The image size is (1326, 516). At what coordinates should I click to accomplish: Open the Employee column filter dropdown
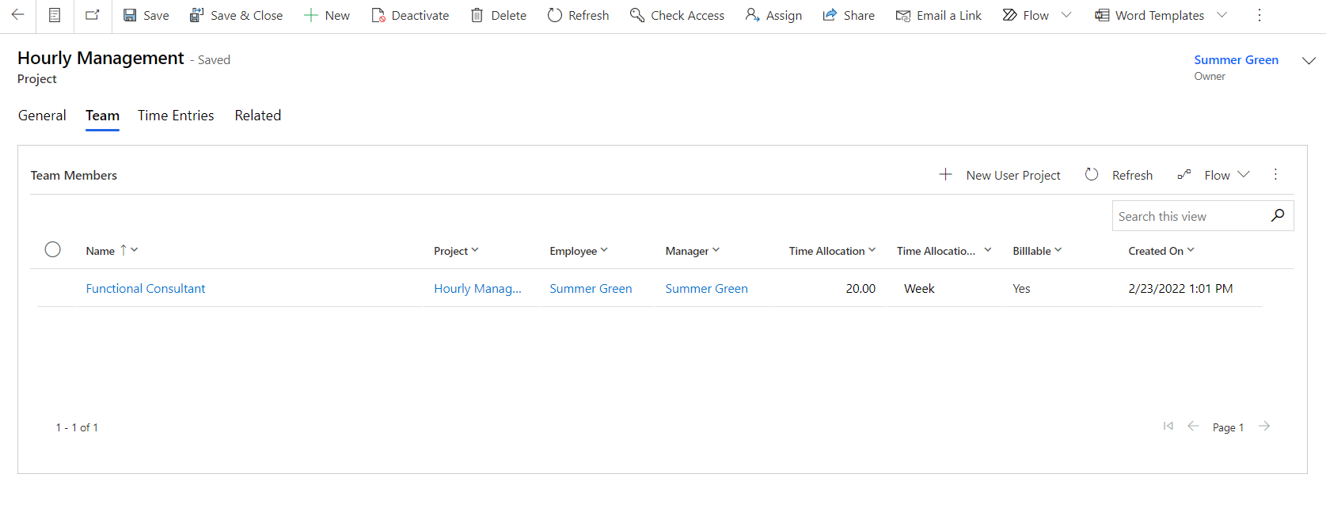(x=604, y=250)
